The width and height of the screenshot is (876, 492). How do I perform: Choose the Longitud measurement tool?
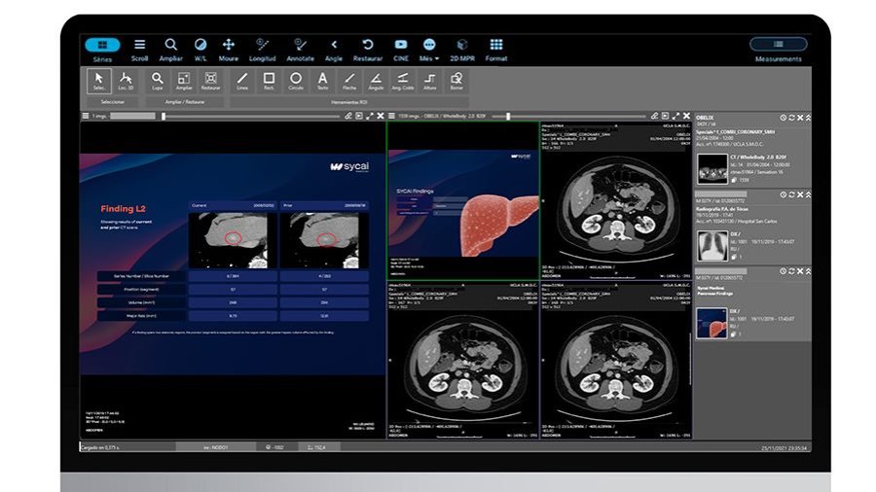(262, 49)
